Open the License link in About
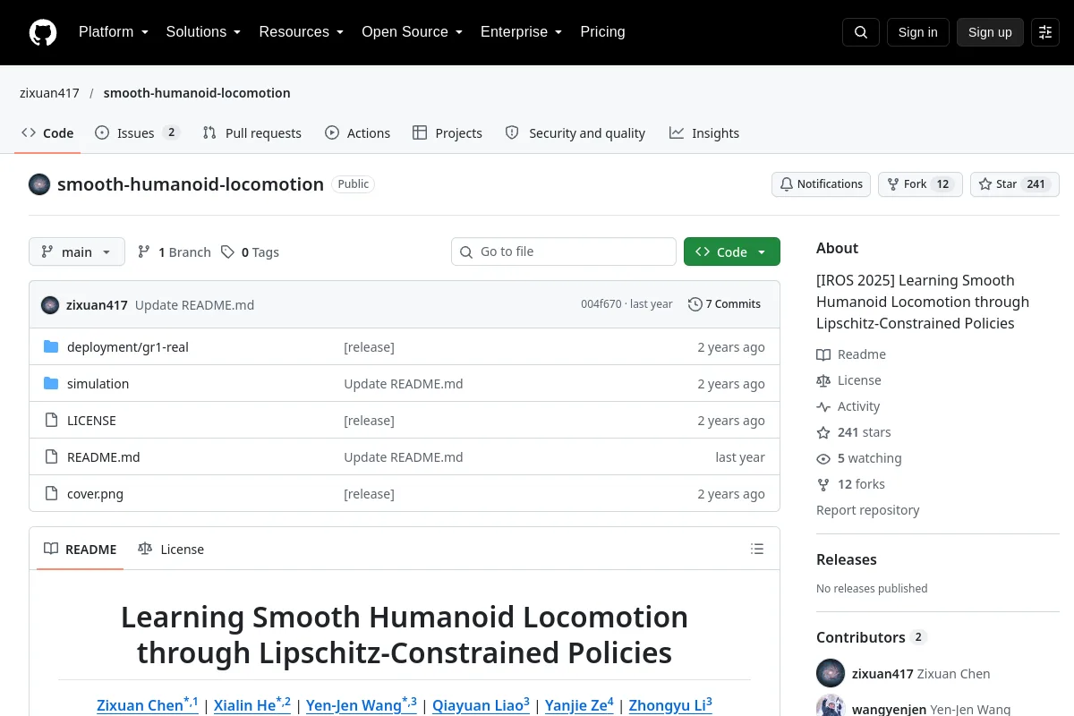 pos(848,380)
